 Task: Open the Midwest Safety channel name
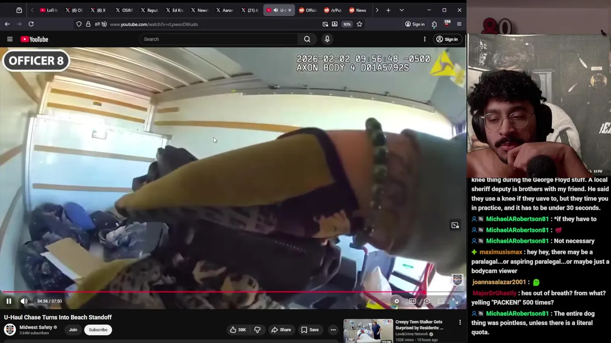click(36, 327)
